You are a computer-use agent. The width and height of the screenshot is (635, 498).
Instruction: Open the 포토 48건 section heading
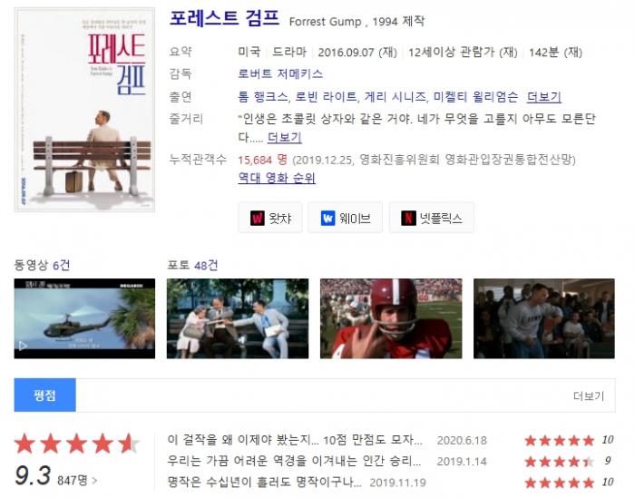click(x=192, y=265)
